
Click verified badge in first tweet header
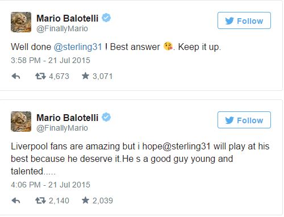(106, 18)
